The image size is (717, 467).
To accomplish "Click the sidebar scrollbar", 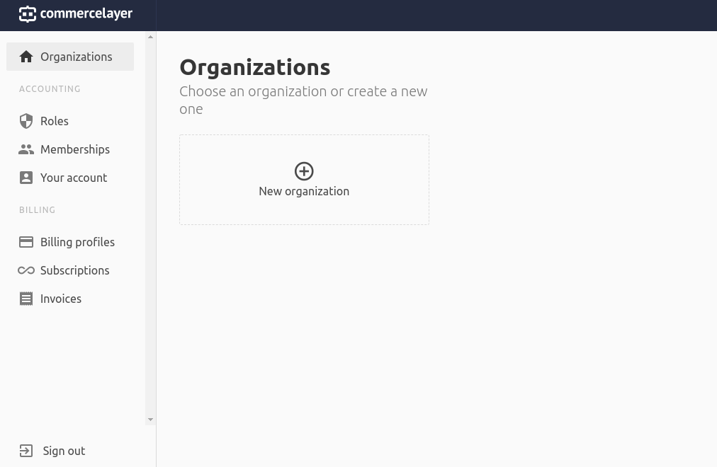I will [150, 226].
